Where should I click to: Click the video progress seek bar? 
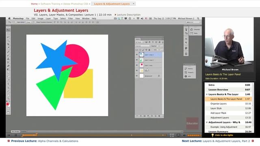point(94,135)
